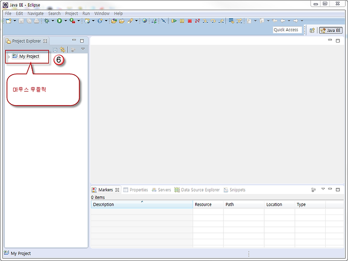Open the dropdown beside New Web Project
Image resolution: width=348 pixels, height=261 pixels.
click(x=93, y=21)
